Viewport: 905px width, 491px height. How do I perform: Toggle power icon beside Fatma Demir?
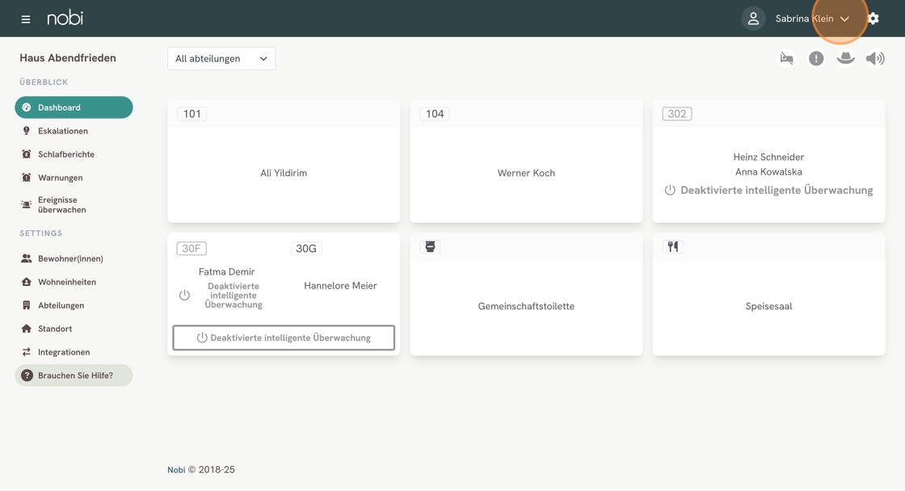coord(184,296)
